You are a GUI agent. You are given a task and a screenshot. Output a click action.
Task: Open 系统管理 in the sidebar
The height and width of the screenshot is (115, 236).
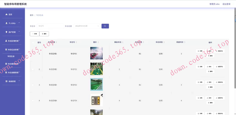12,81
